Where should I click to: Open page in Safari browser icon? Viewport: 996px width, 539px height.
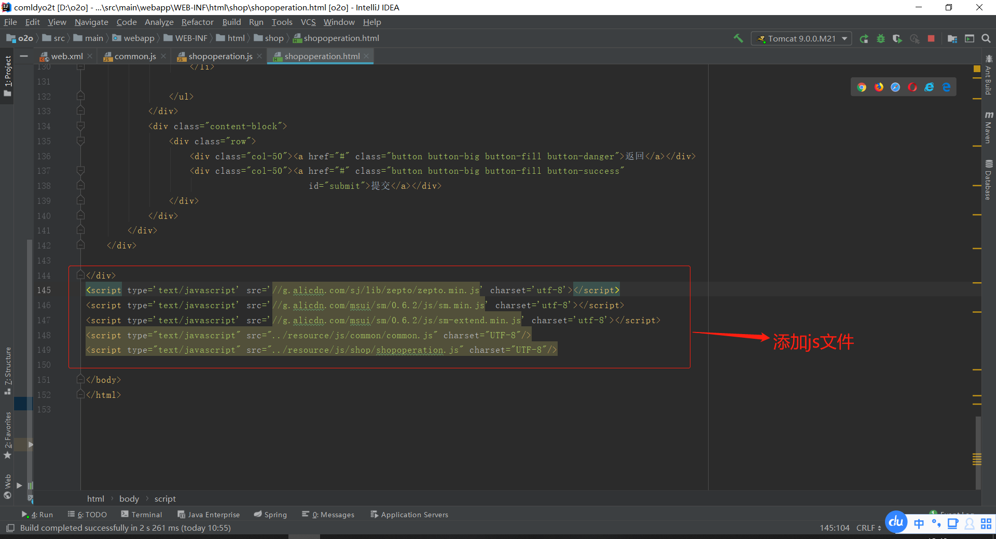[895, 87]
